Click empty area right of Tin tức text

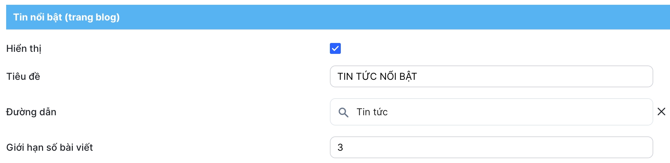pos(513,112)
